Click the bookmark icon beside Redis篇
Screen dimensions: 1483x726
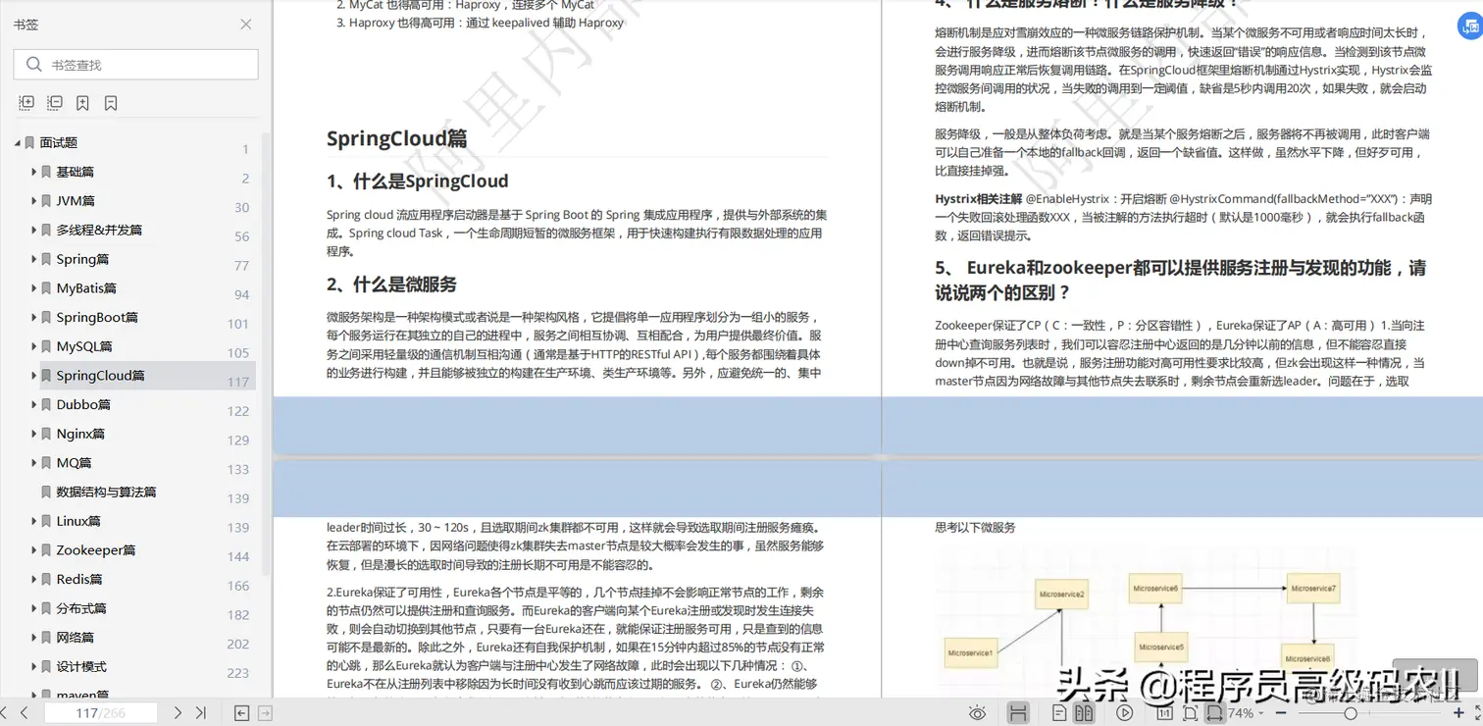pyautogui.click(x=46, y=579)
